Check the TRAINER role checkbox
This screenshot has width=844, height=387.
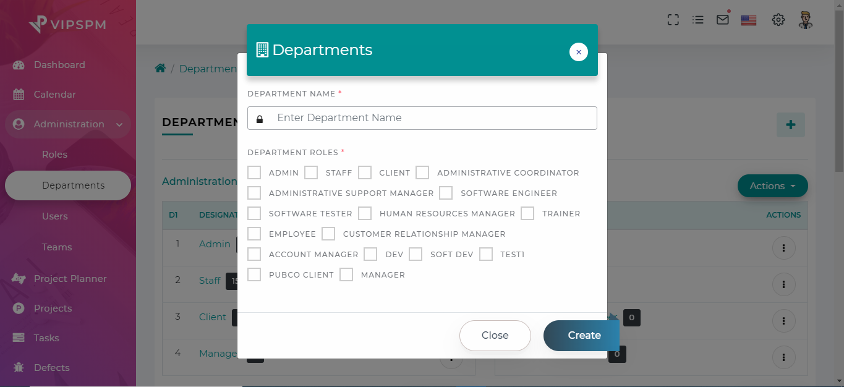point(527,213)
